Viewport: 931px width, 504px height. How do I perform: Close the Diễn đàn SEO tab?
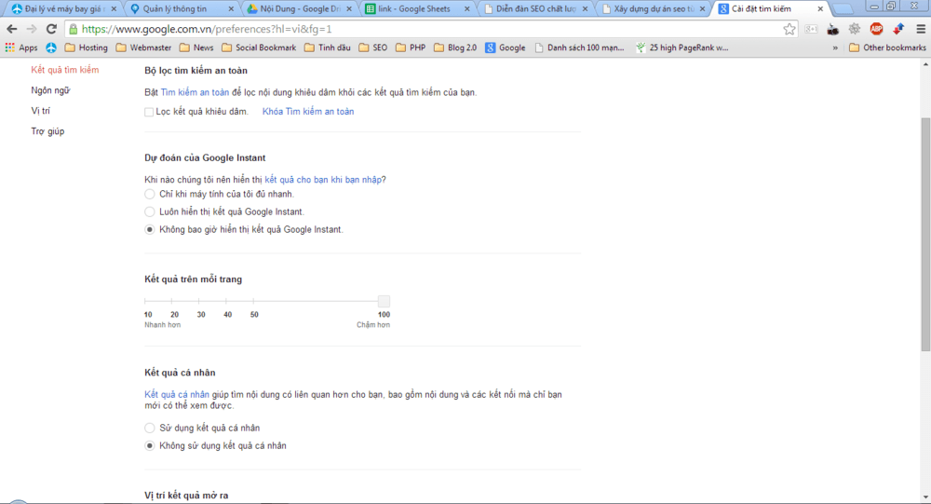585,9
